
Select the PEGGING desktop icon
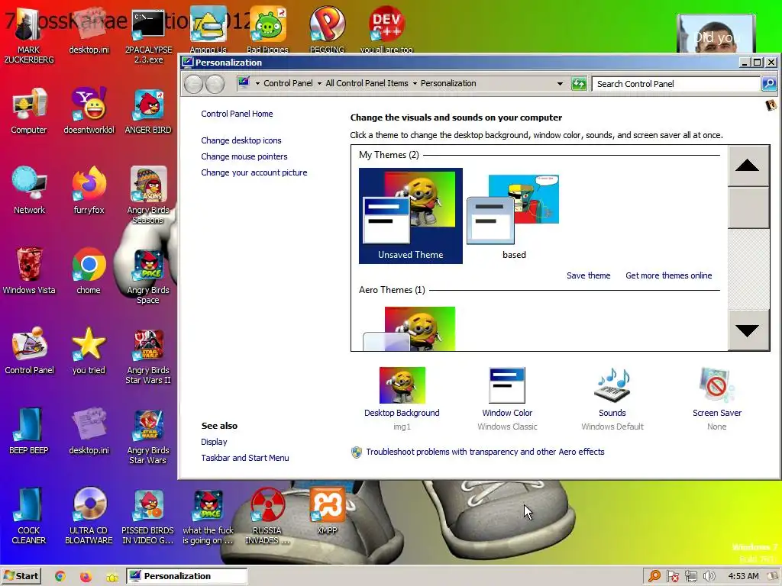[327, 30]
